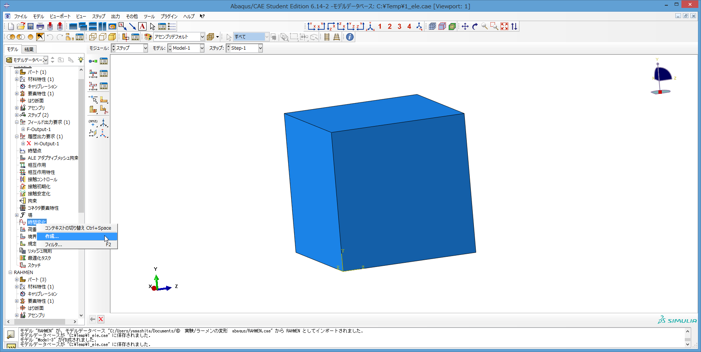Click the Open database folder icon
Viewport: 701px width, 352px height.
[21, 26]
